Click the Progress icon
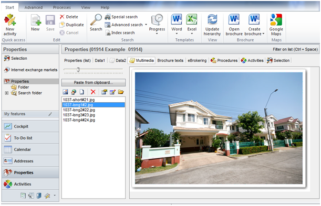 click(157, 20)
